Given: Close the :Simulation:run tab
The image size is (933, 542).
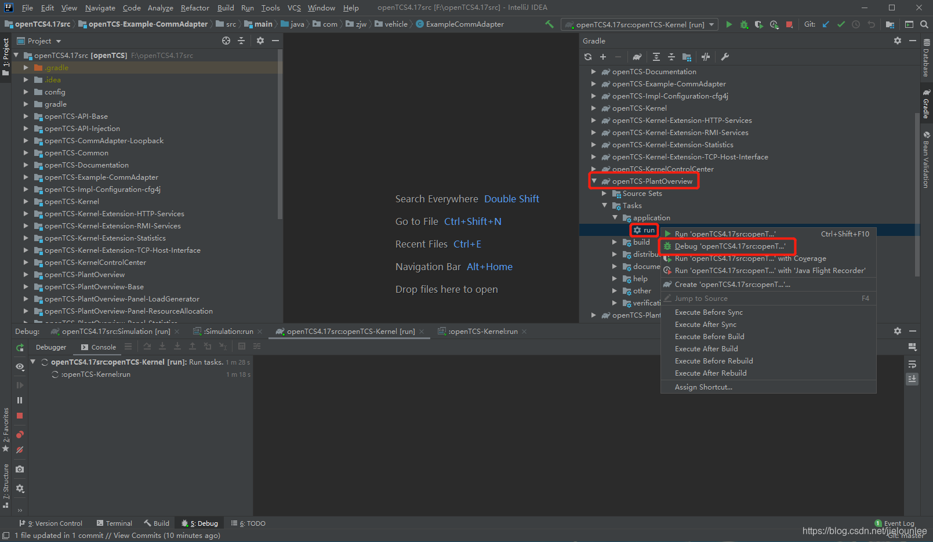Looking at the screenshot, I should coord(260,332).
